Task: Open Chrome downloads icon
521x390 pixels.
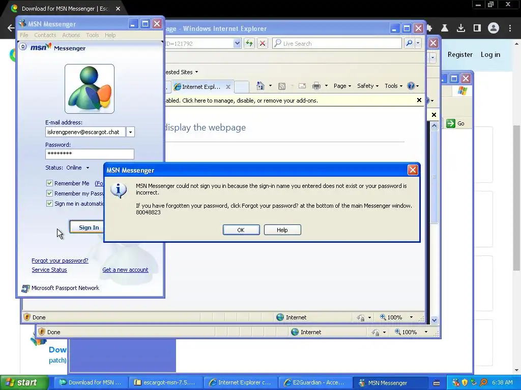Action: point(461,28)
